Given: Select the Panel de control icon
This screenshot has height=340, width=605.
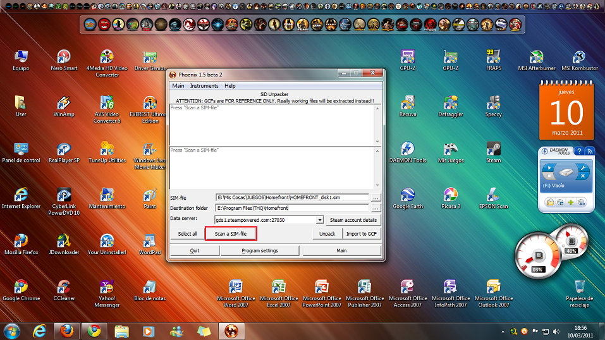Looking at the screenshot, I should tap(21, 152).
